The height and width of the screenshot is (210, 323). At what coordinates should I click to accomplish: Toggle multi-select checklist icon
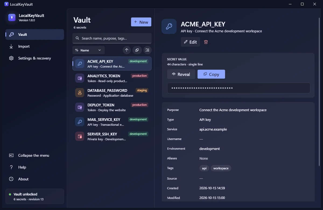(147, 50)
